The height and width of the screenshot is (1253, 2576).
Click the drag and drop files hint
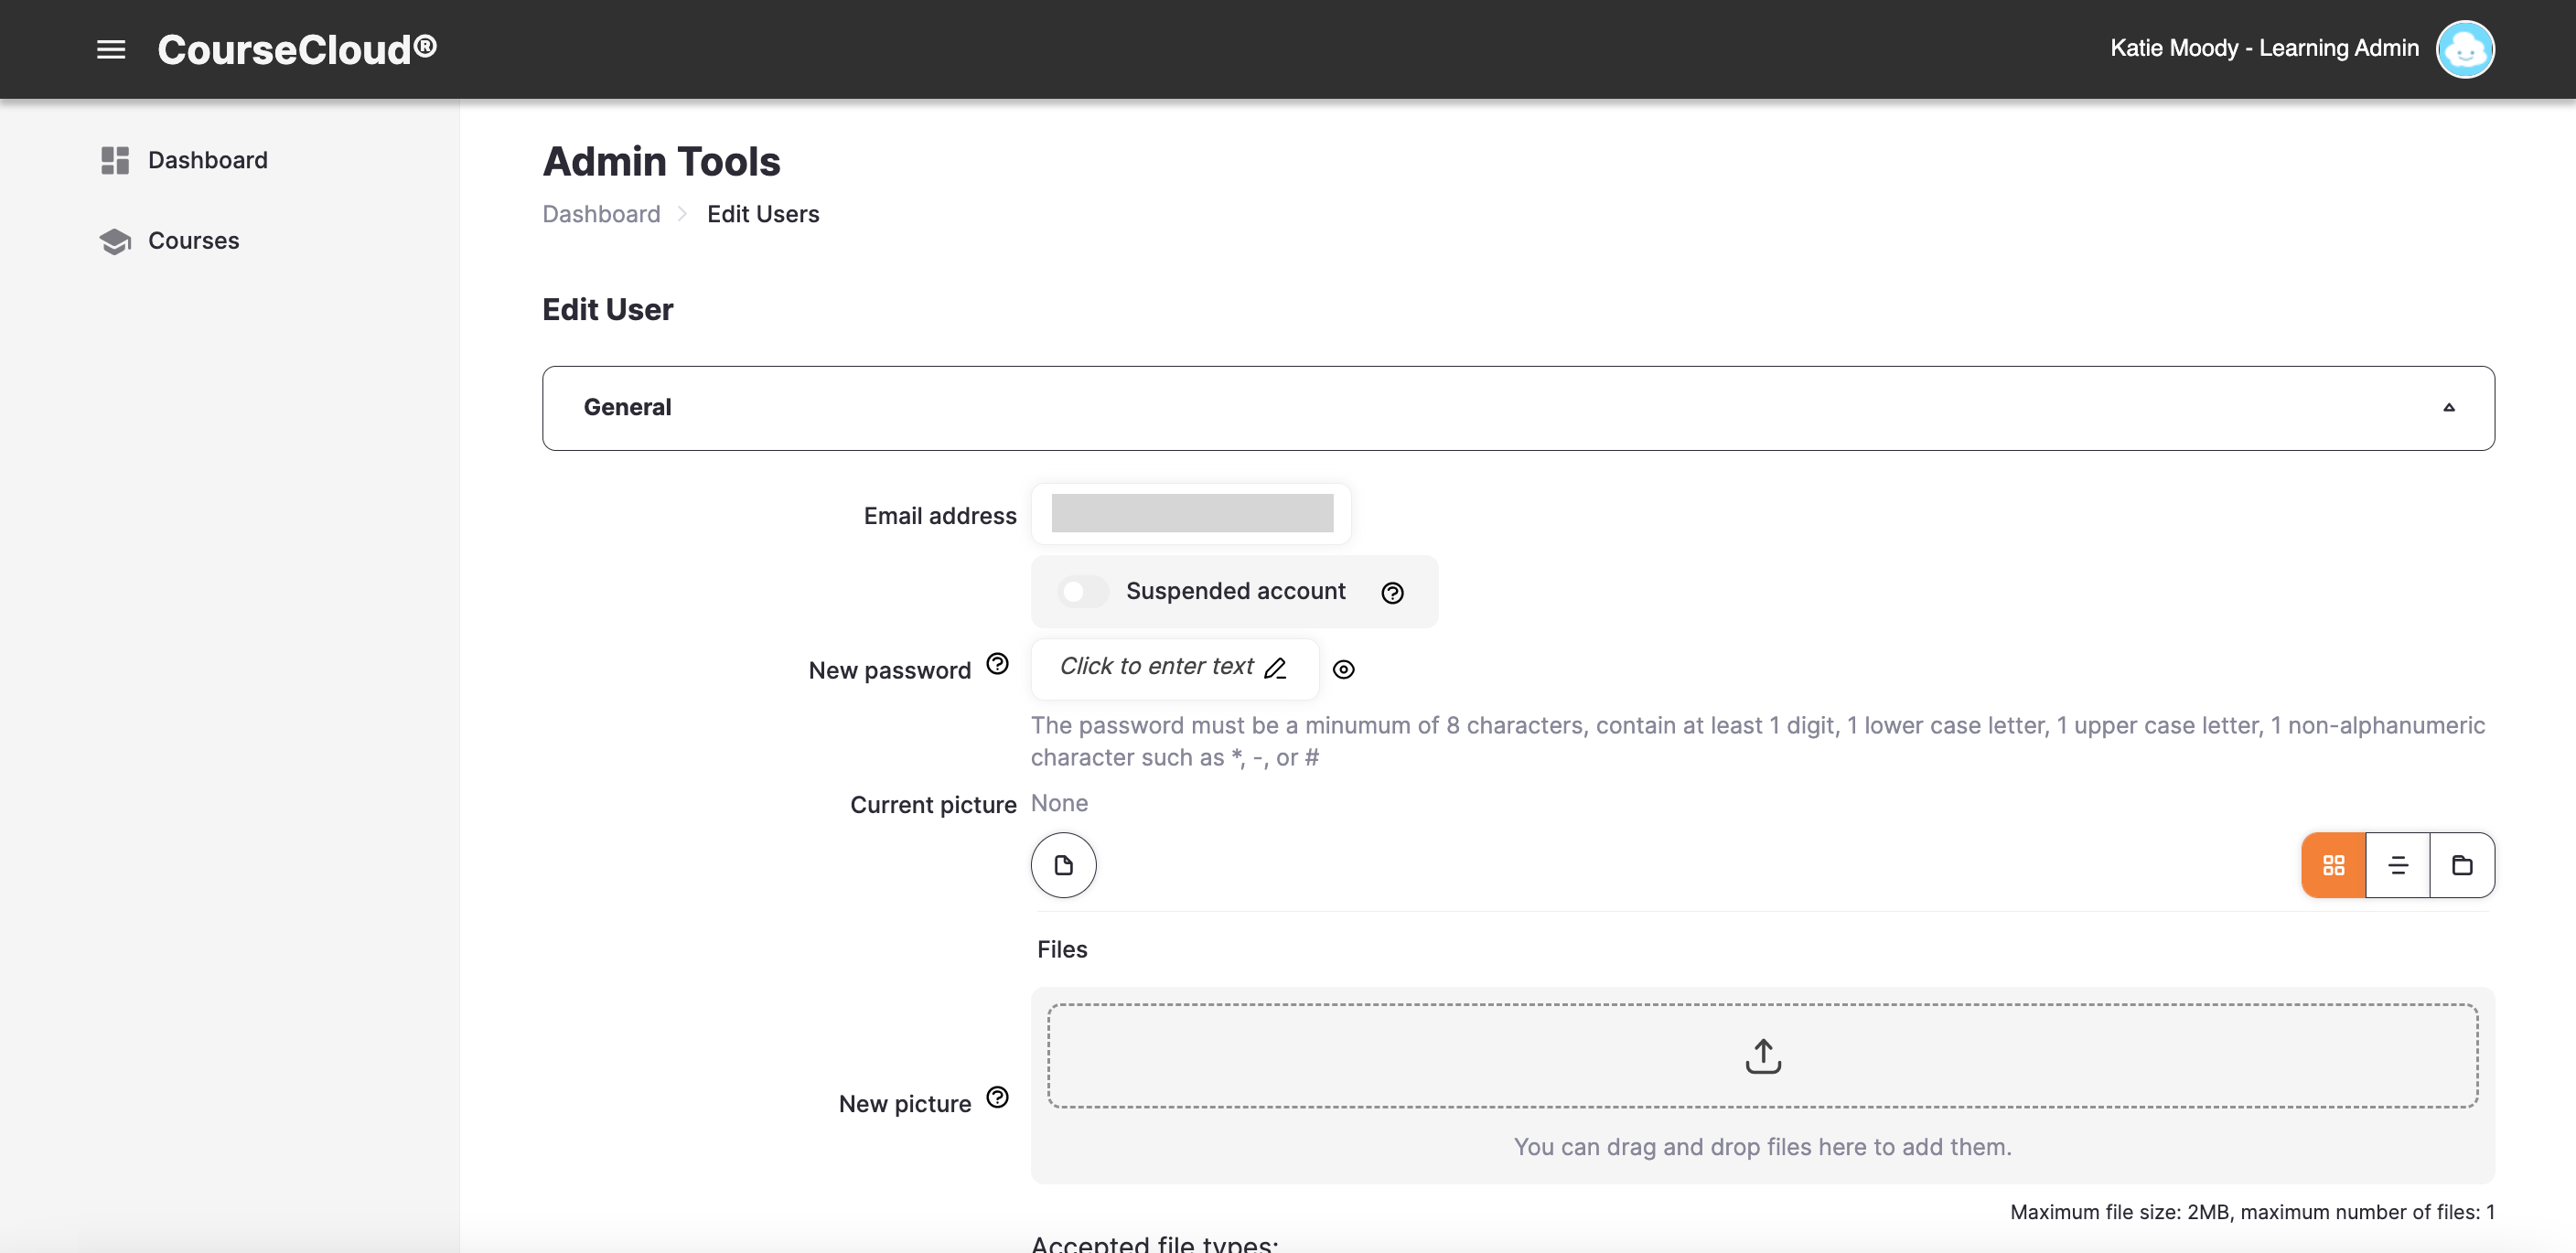[1762, 1147]
